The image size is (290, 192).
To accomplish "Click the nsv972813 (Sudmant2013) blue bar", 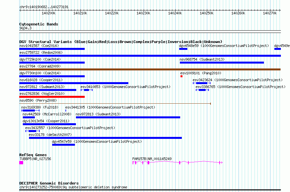I will tap(128, 117).
